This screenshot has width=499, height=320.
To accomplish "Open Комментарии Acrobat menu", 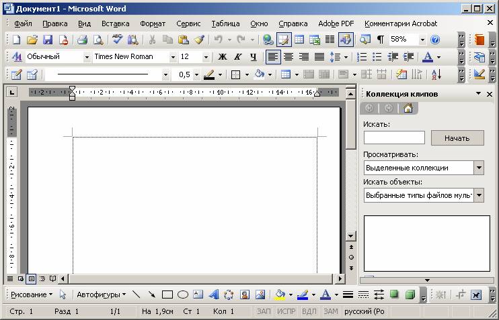I will (401, 23).
